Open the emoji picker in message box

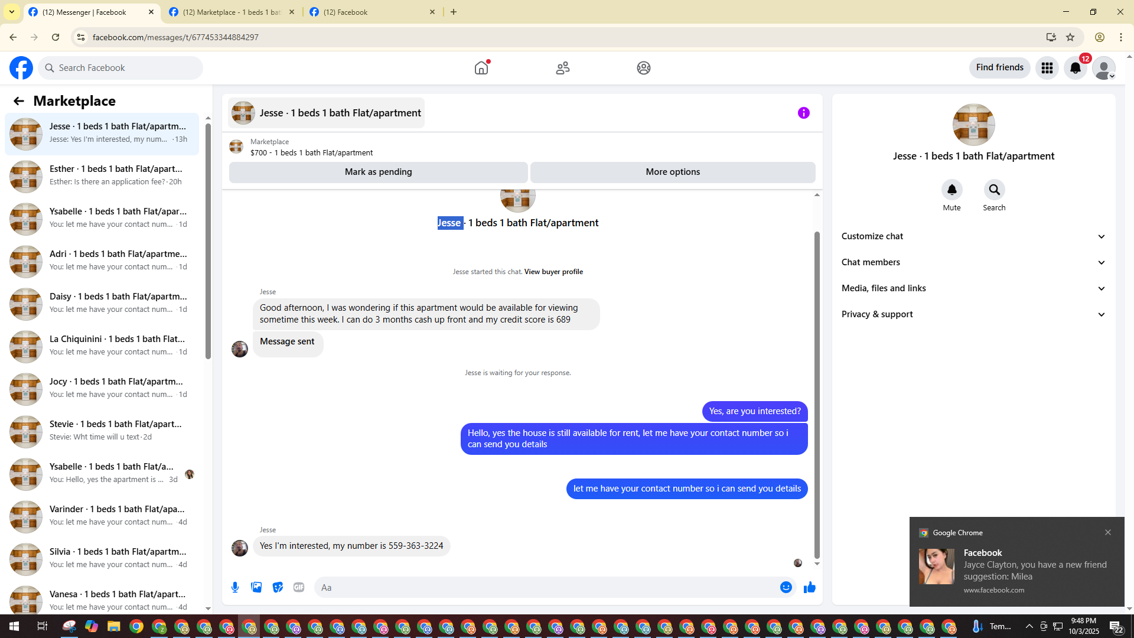coord(786,587)
